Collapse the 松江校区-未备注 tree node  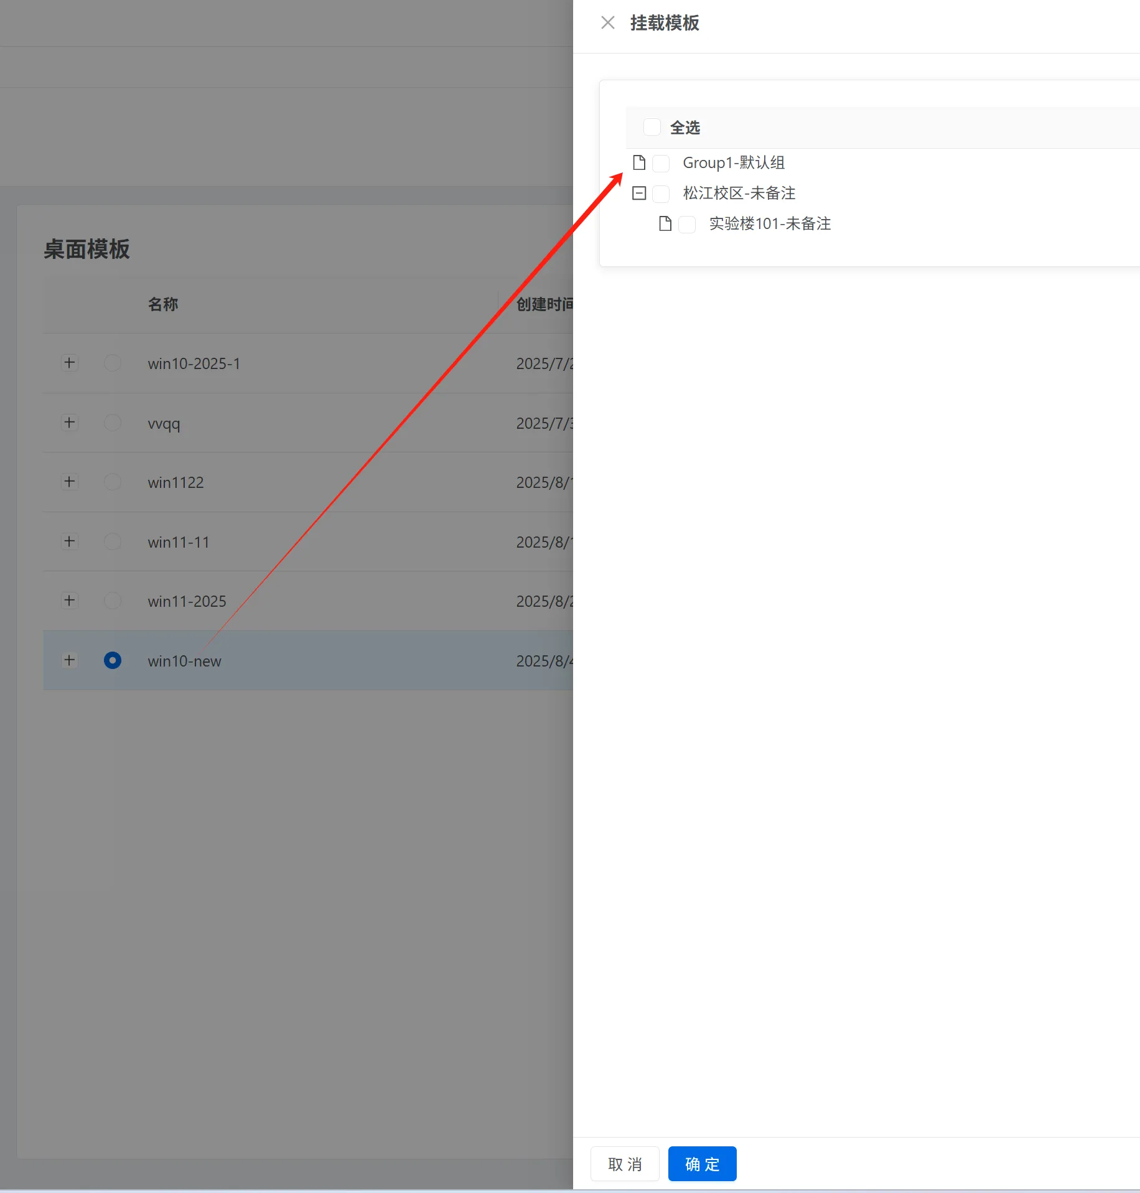point(639,194)
